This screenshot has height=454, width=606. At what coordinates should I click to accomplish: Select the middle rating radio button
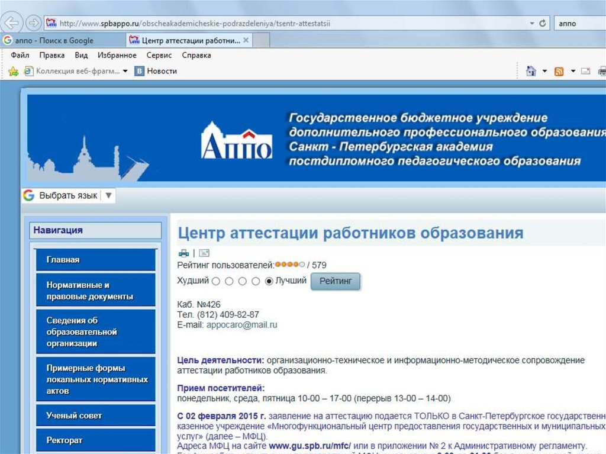click(x=242, y=281)
